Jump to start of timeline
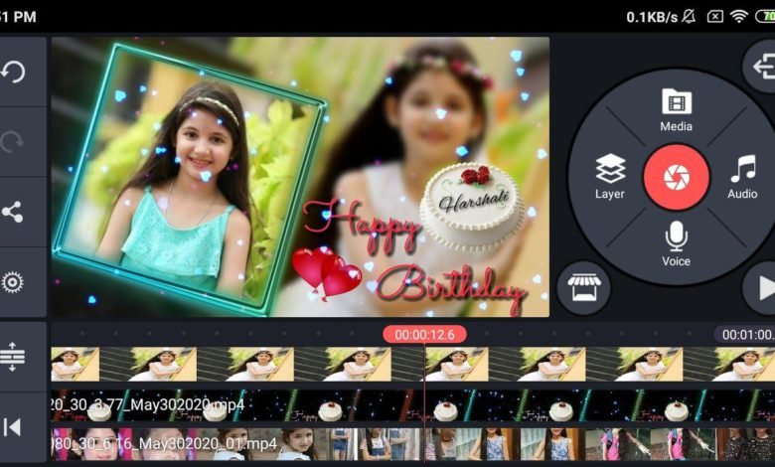 (x=14, y=427)
